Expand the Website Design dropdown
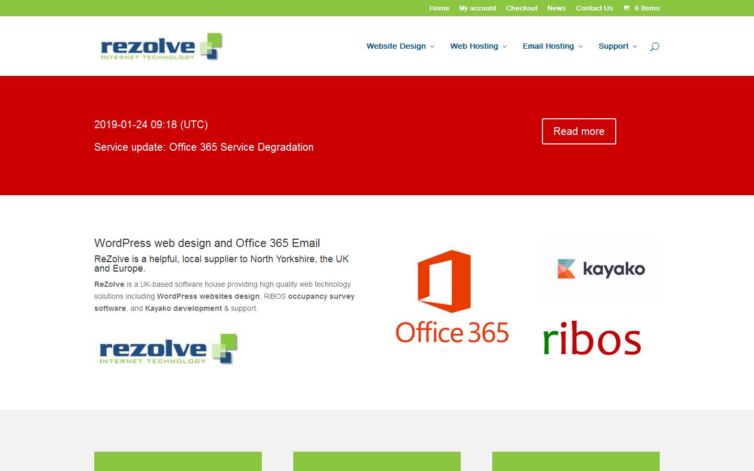Screen dimensions: 754x471 (x=396, y=46)
